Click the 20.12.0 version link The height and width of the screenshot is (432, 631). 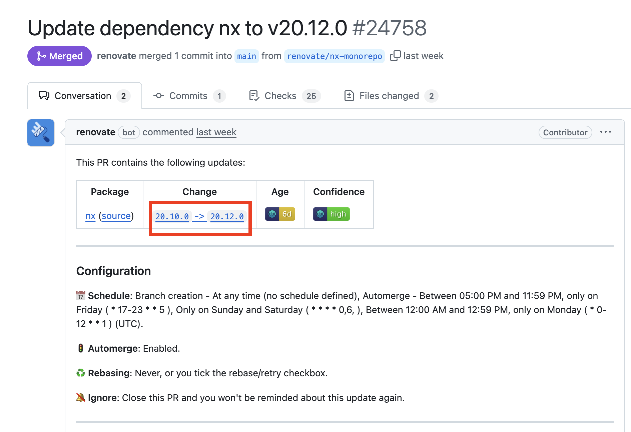(x=227, y=216)
